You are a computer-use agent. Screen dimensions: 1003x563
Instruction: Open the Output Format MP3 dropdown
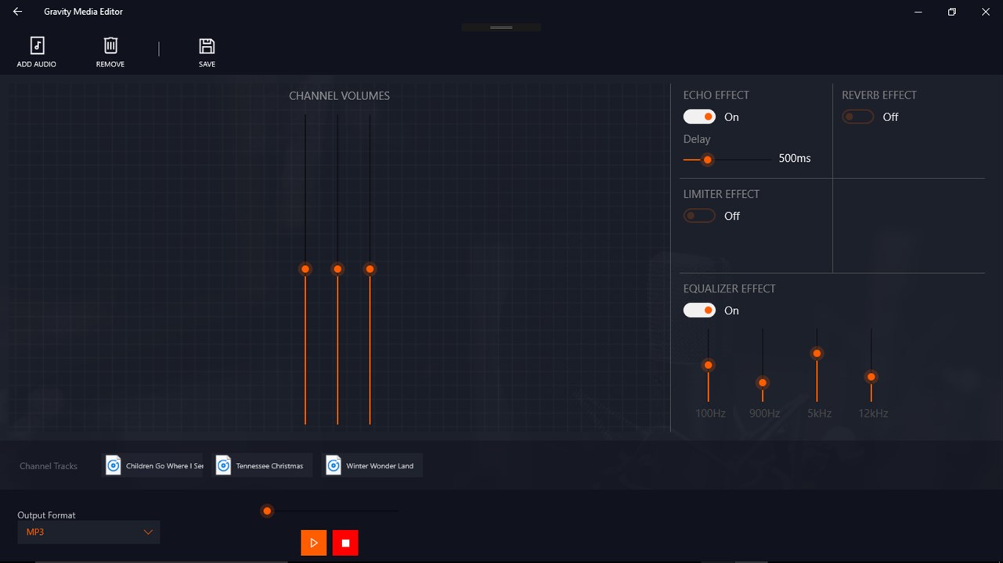88,532
